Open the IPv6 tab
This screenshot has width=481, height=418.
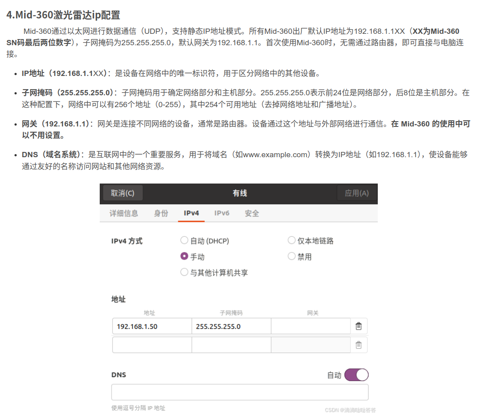point(222,213)
